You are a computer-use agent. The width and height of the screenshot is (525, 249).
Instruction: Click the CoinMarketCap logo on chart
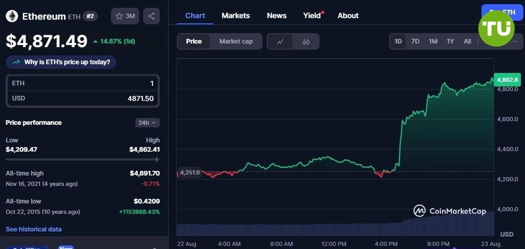tap(449, 211)
